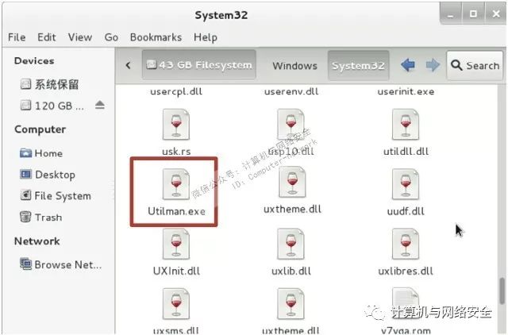
Task: Click the vertical scrollbar handle
Action: point(502,291)
